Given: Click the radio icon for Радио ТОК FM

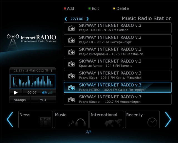Looking at the screenshot, I should 71,28.
